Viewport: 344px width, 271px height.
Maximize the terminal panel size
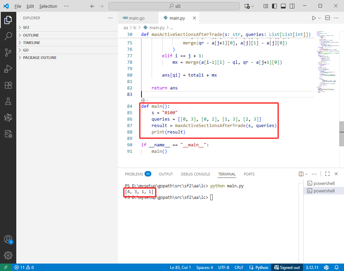[x=327, y=174]
